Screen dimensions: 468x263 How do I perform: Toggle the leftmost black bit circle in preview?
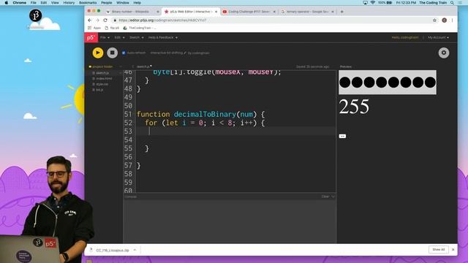click(344, 83)
